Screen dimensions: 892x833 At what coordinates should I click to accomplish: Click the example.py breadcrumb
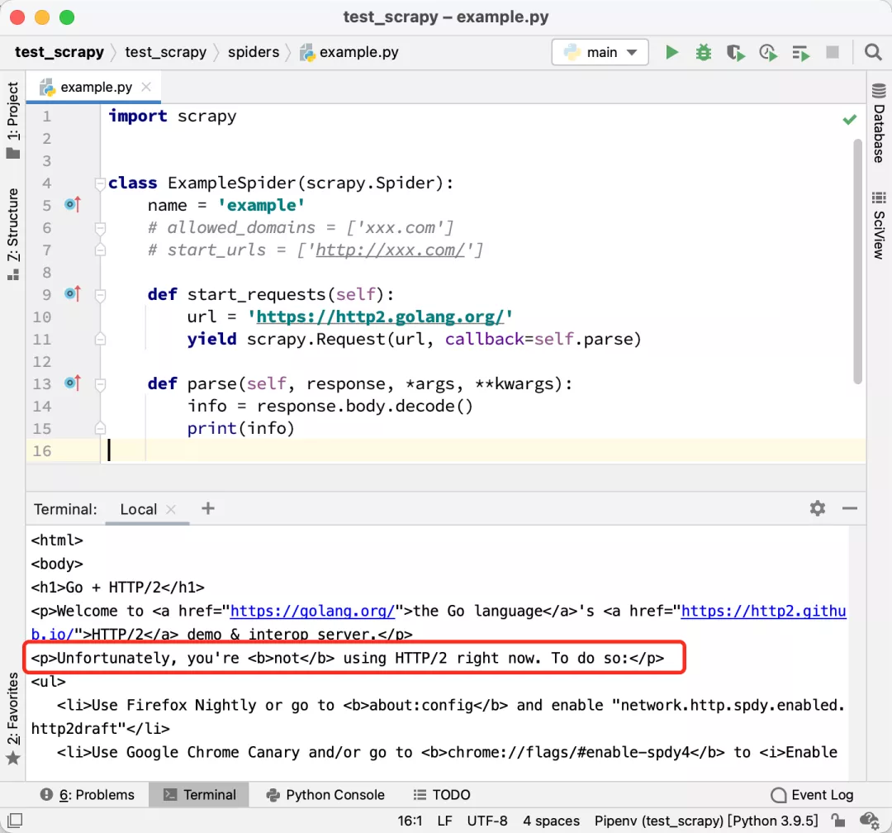[349, 52]
